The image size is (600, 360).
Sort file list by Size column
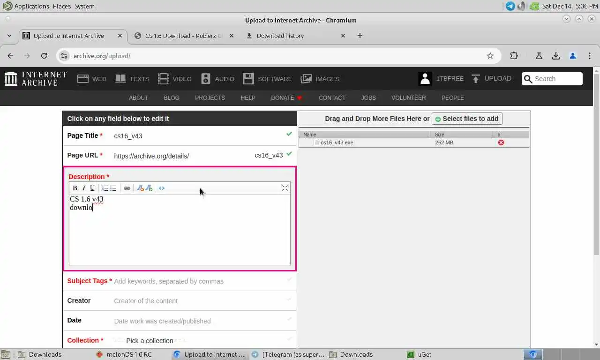pos(461,135)
